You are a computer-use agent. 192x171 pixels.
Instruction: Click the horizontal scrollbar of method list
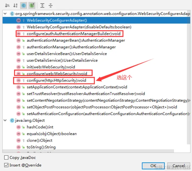click(88, 151)
